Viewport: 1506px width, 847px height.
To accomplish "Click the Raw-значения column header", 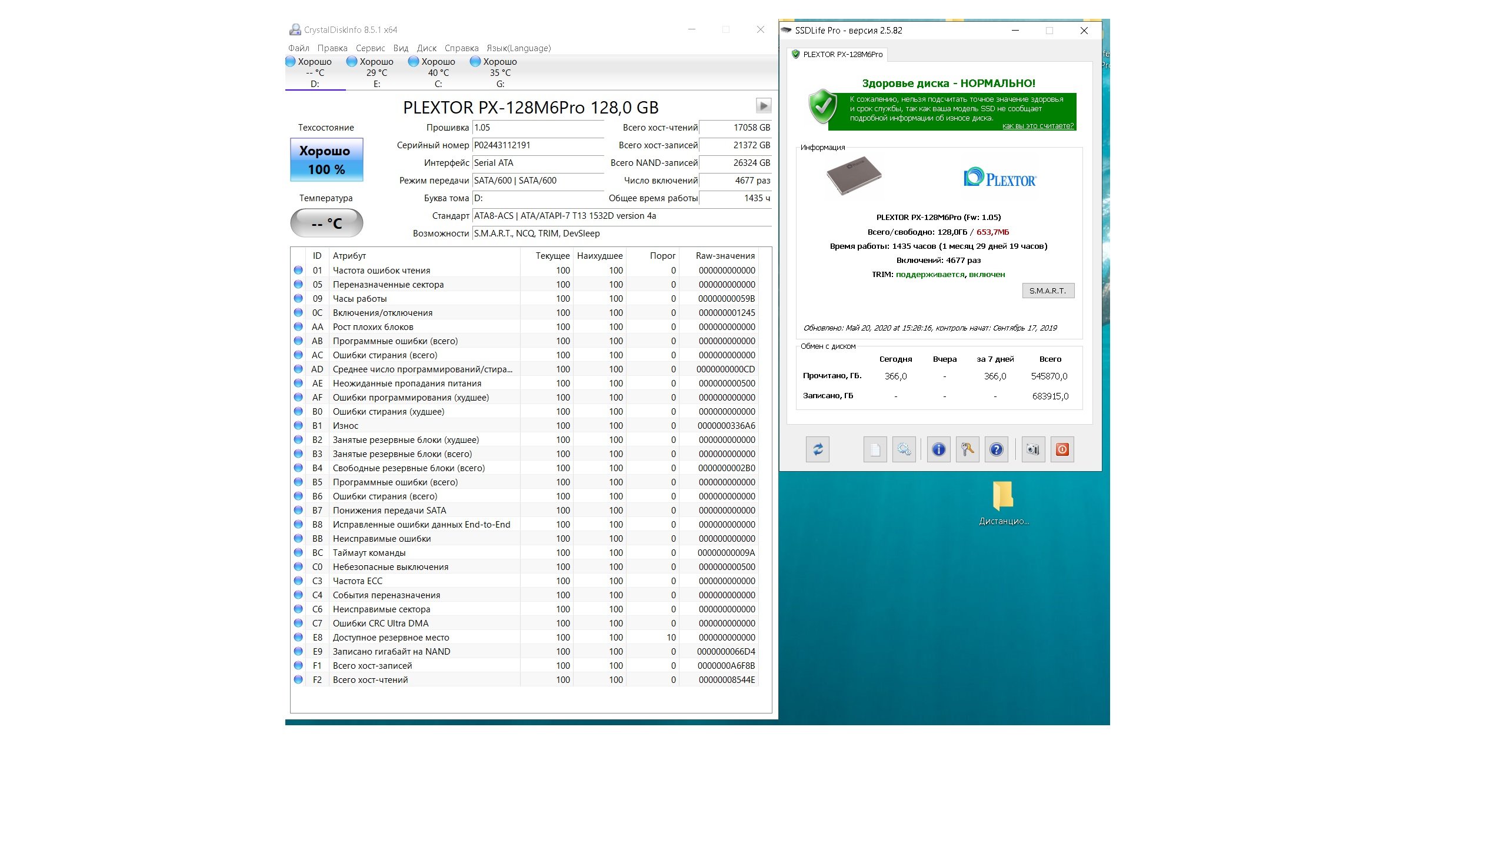I will (x=719, y=256).
